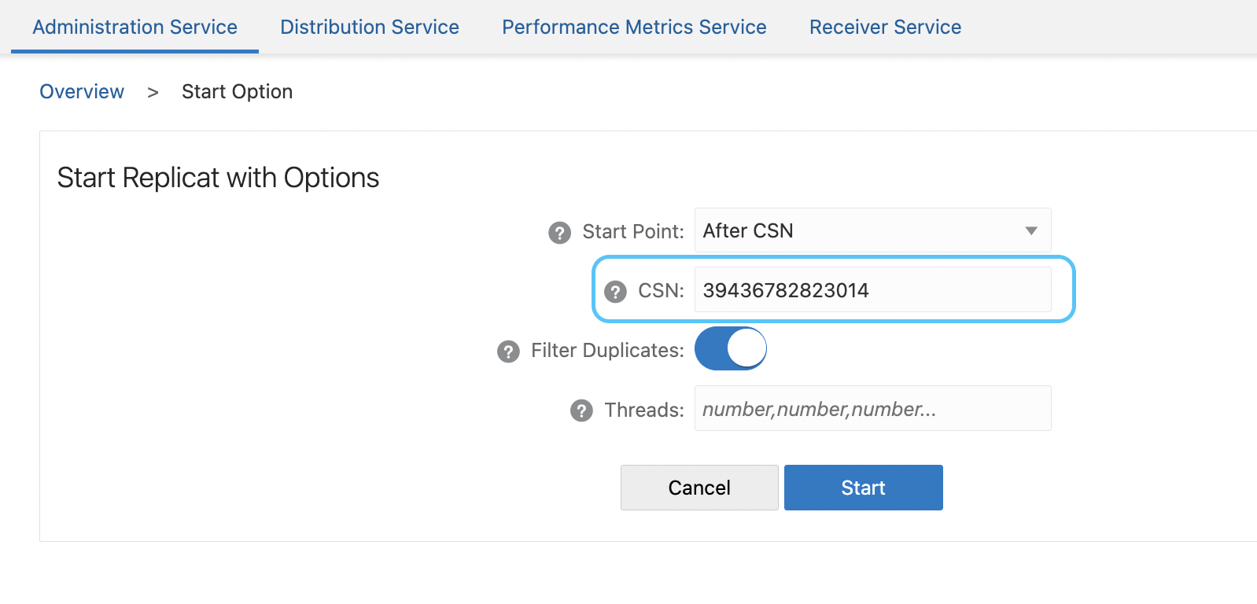Click the Threads label text
This screenshot has height=604, width=1257.
pos(644,410)
